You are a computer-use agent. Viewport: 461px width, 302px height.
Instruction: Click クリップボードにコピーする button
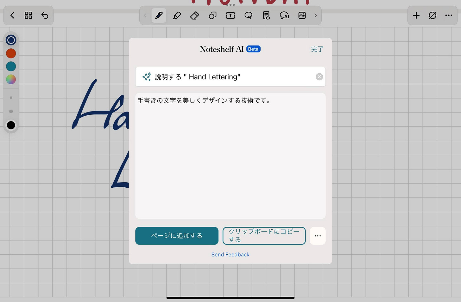[264, 236]
